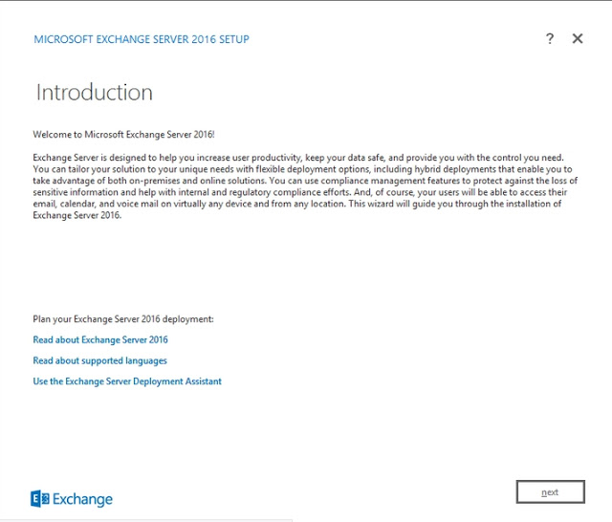Select the Welcome to Microsoft Exchange Server 2016 line

130,135
